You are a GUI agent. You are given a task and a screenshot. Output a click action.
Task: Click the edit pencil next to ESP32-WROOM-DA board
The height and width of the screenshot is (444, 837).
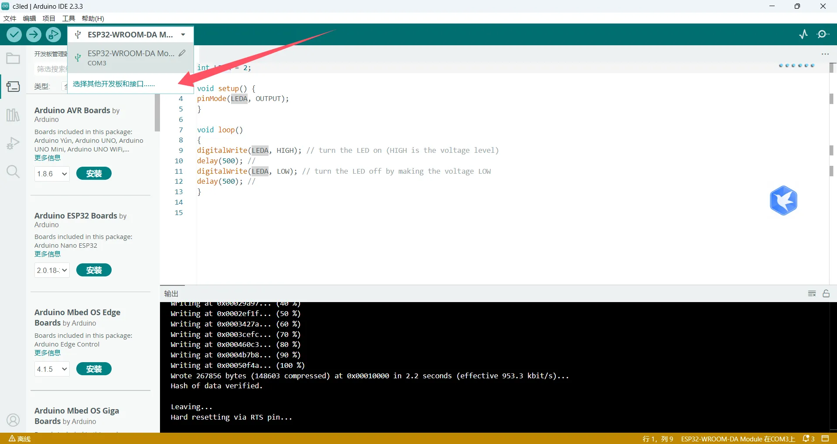(x=182, y=53)
